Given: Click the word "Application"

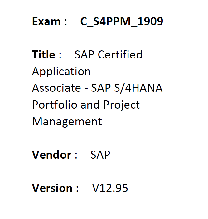Looking at the screenshot, I should (61, 72).
